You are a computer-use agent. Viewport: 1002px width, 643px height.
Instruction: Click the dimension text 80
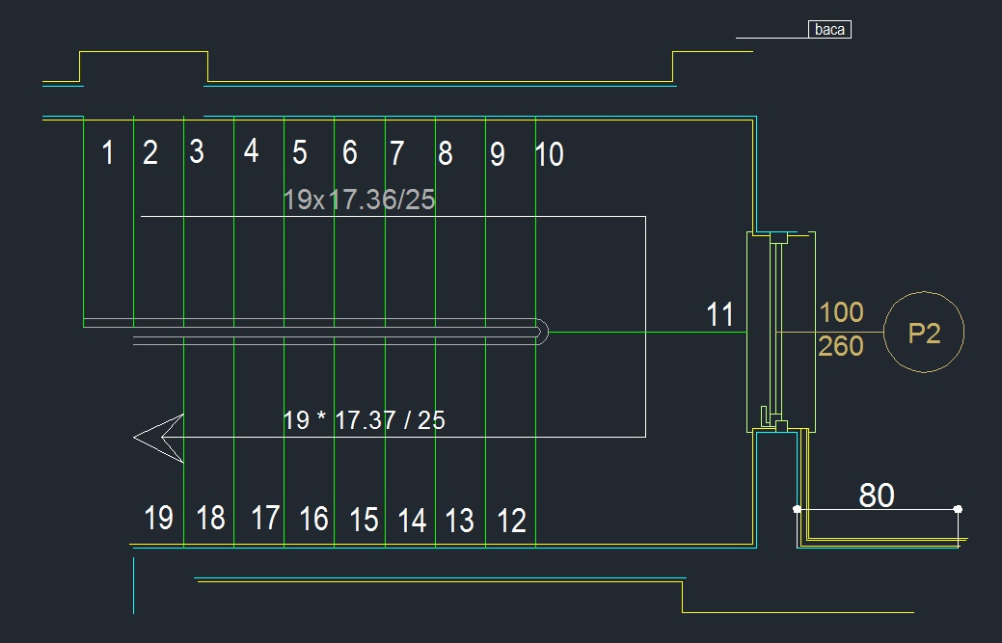pos(876,496)
